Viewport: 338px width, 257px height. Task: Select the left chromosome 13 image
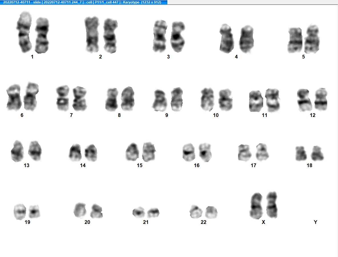pos(18,151)
